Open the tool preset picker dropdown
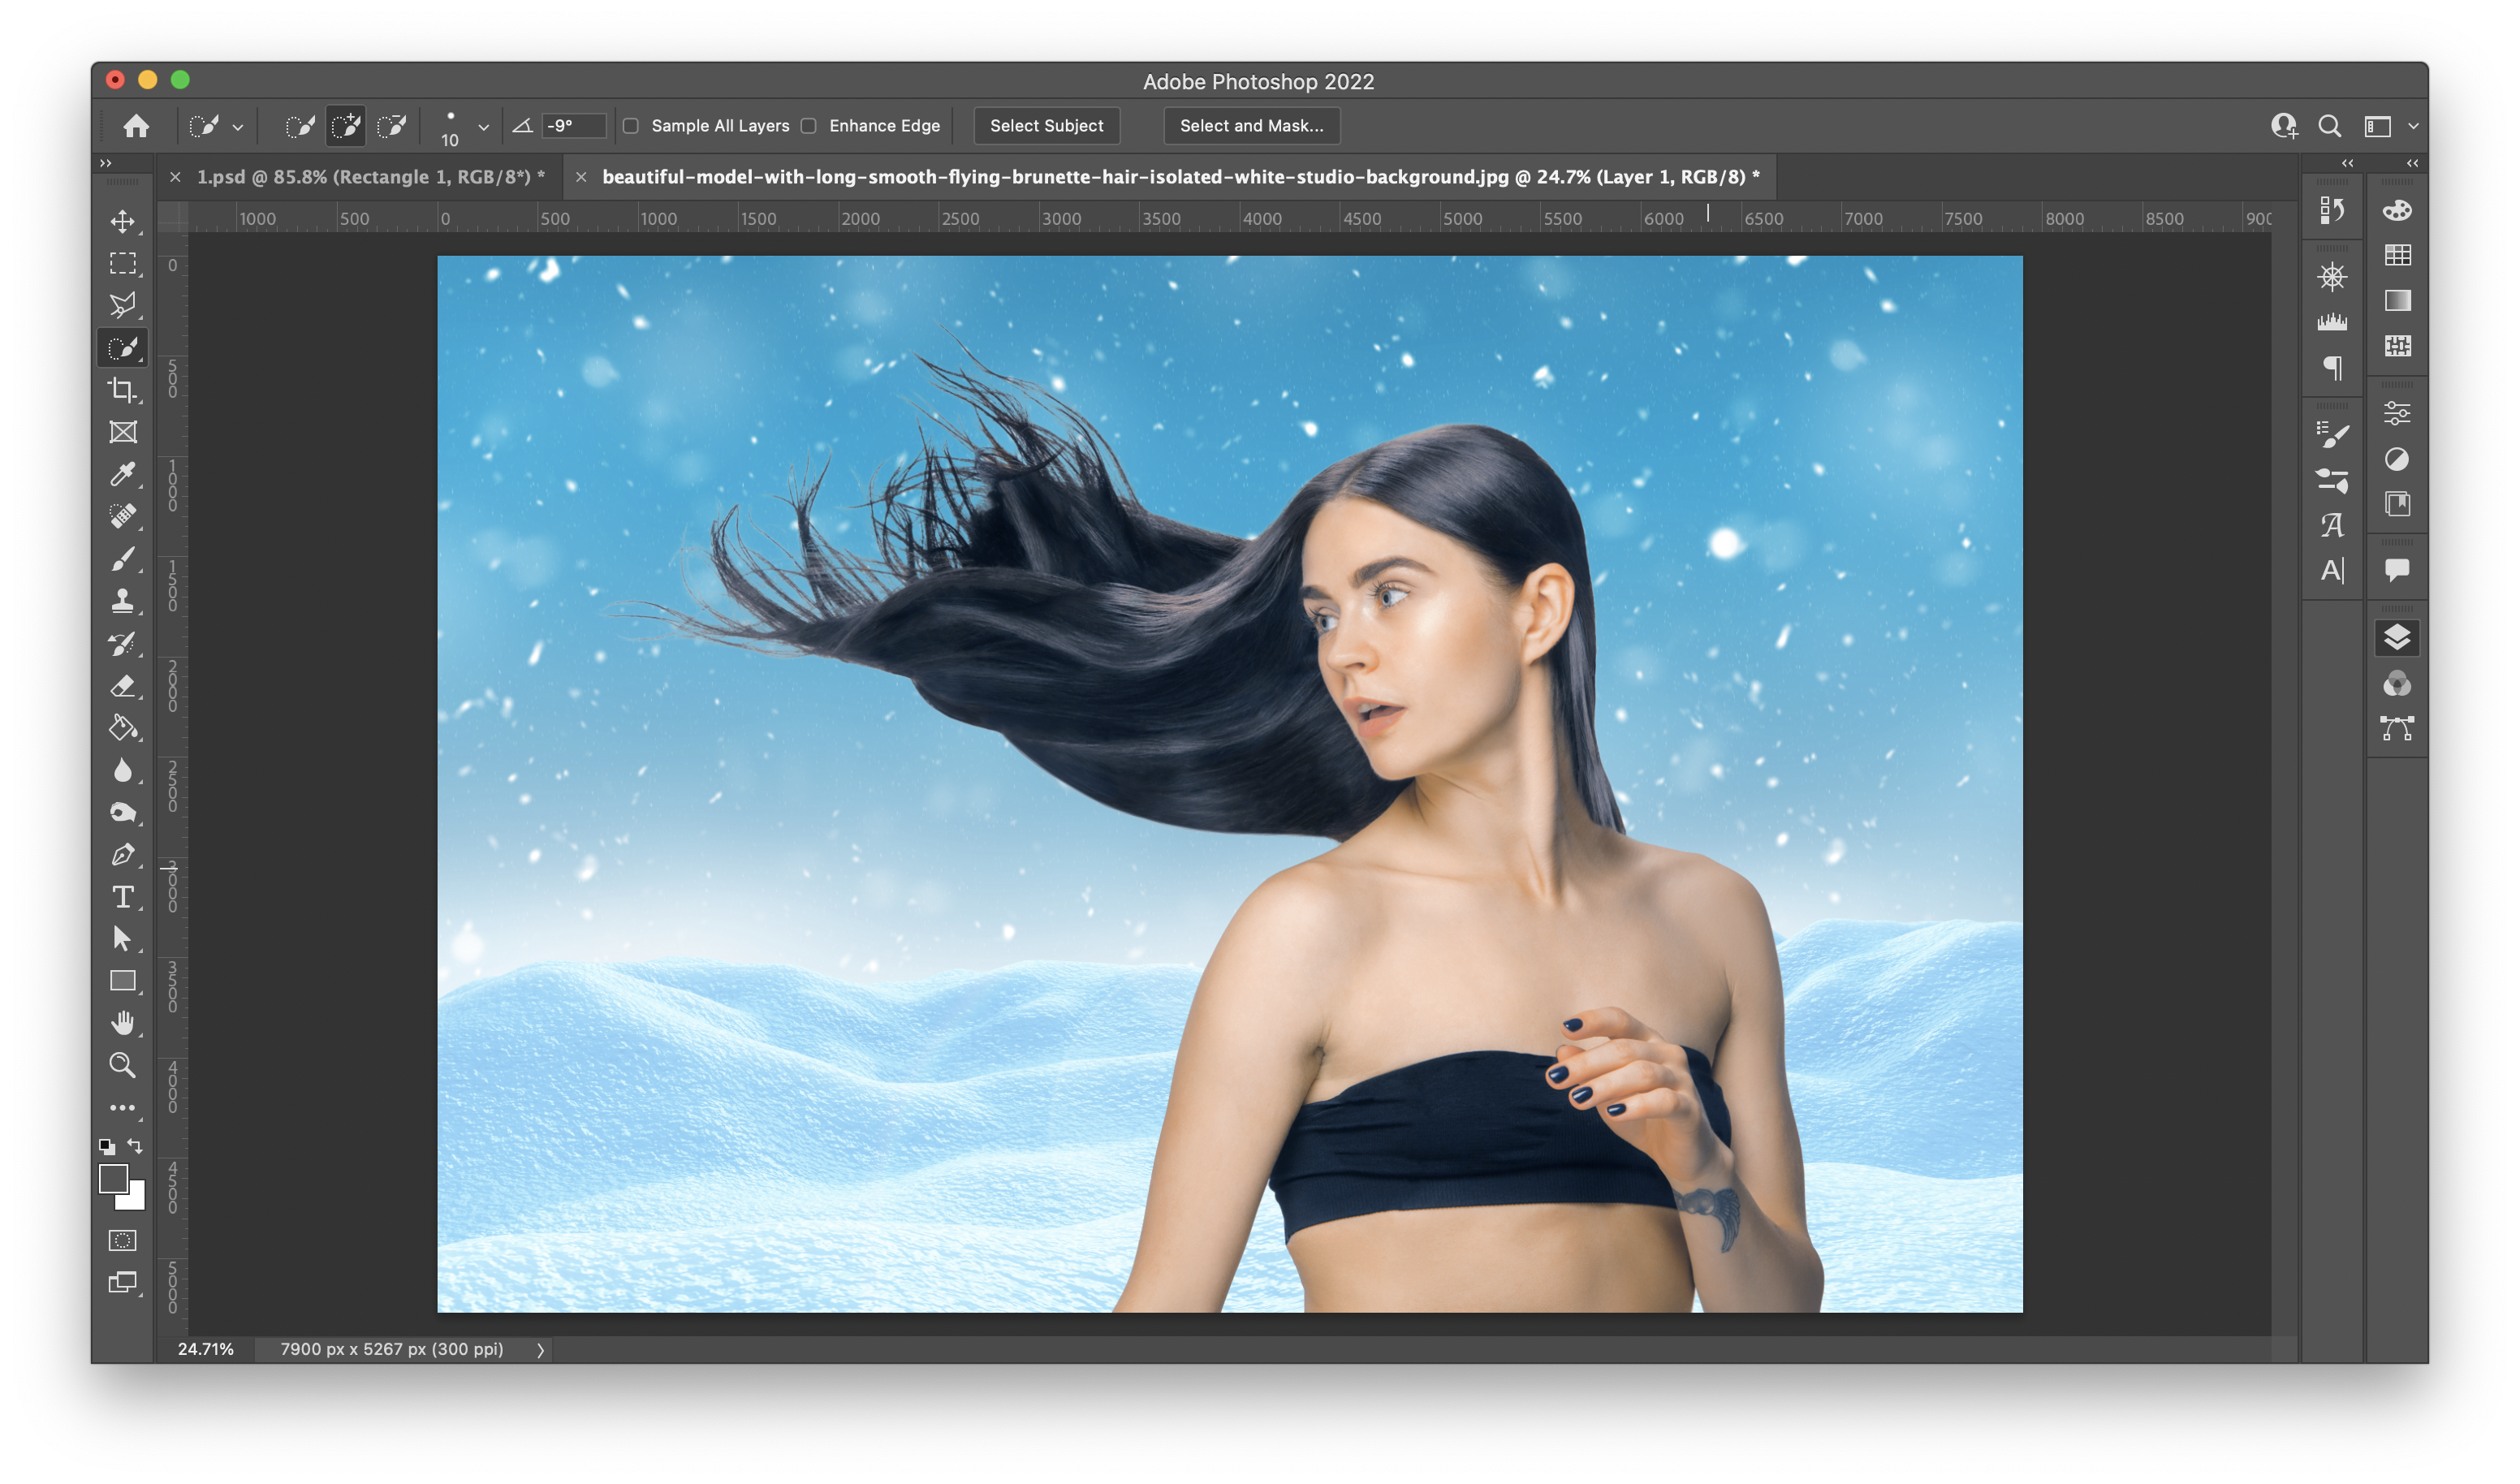Image resolution: width=2520 pixels, height=1484 pixels. [238, 127]
